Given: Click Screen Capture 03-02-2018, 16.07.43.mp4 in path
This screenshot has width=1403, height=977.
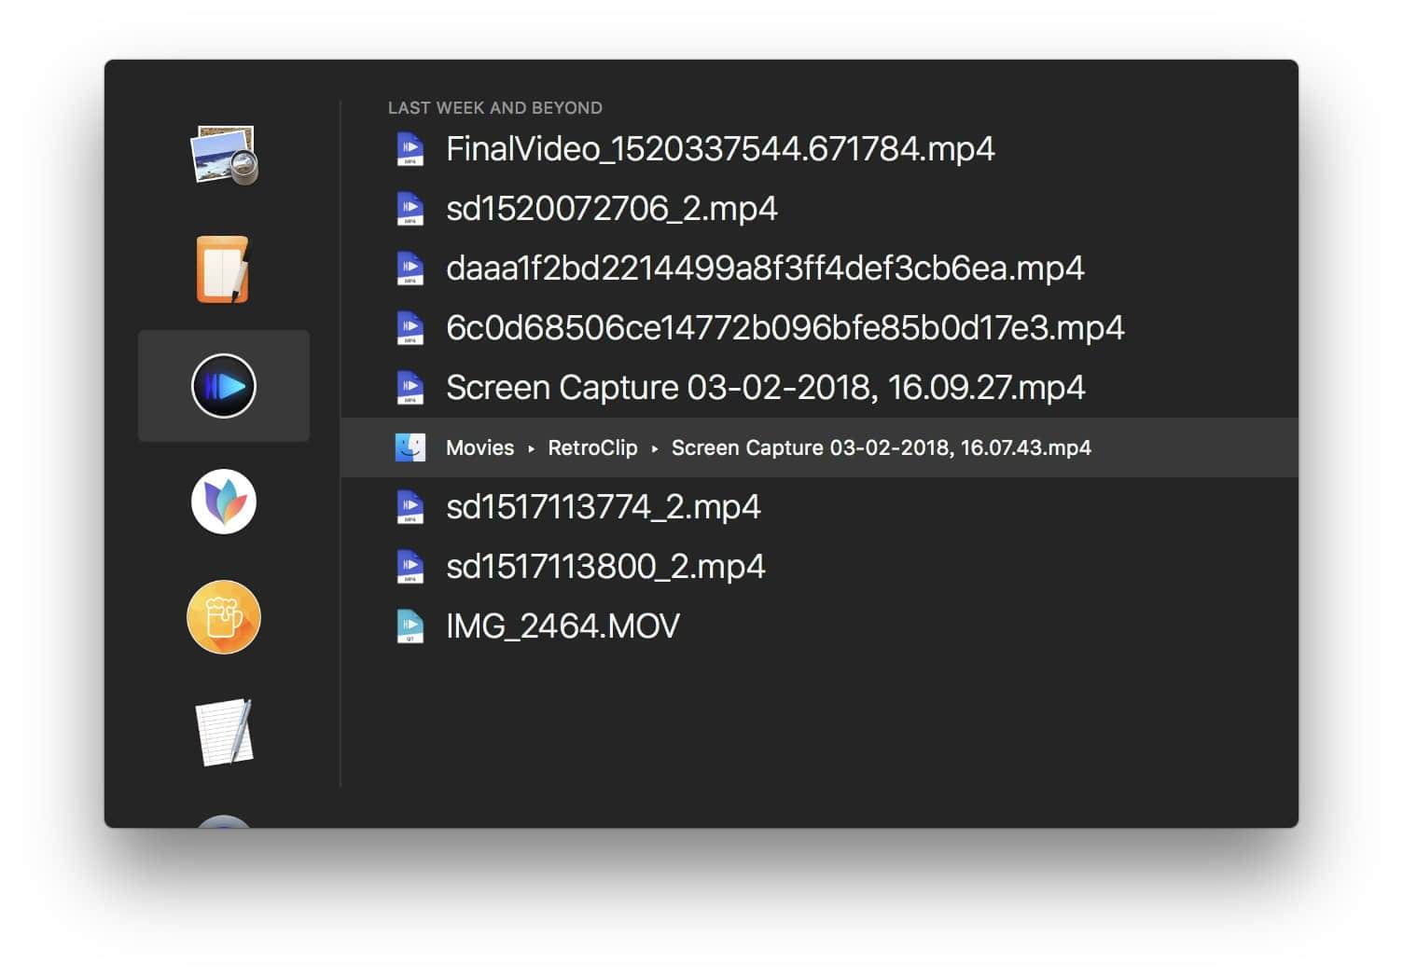Looking at the screenshot, I should click(882, 447).
